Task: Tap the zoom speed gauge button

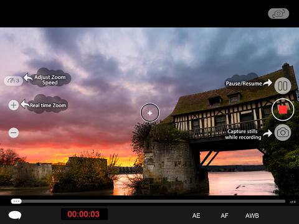Action: pos(14,80)
